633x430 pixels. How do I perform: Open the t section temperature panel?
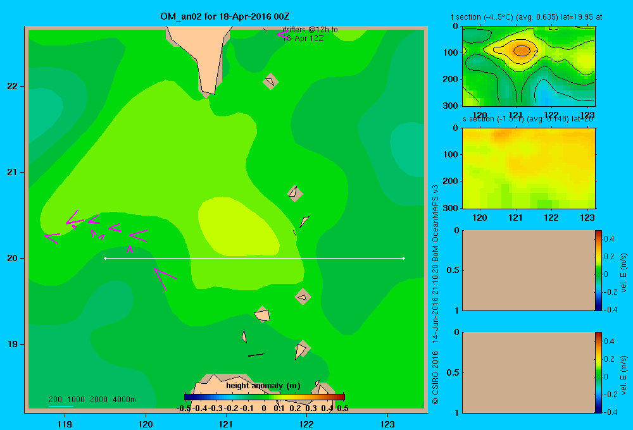pyautogui.click(x=529, y=66)
